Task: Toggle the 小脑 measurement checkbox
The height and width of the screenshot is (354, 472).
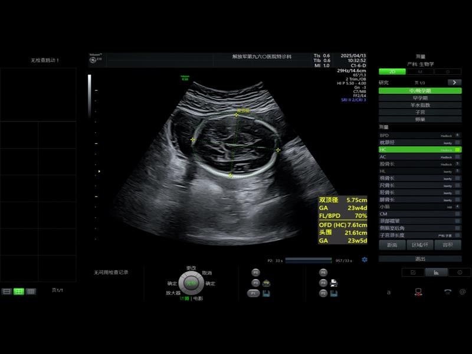Action: [x=458, y=207]
